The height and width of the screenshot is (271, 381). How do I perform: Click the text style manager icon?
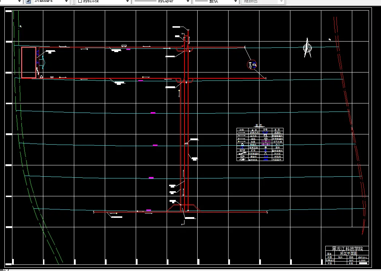click(x=28, y=1)
